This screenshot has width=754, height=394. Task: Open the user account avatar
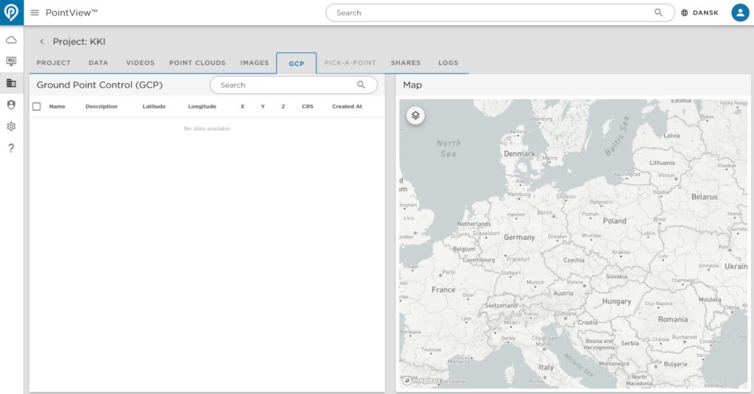pyautogui.click(x=739, y=13)
